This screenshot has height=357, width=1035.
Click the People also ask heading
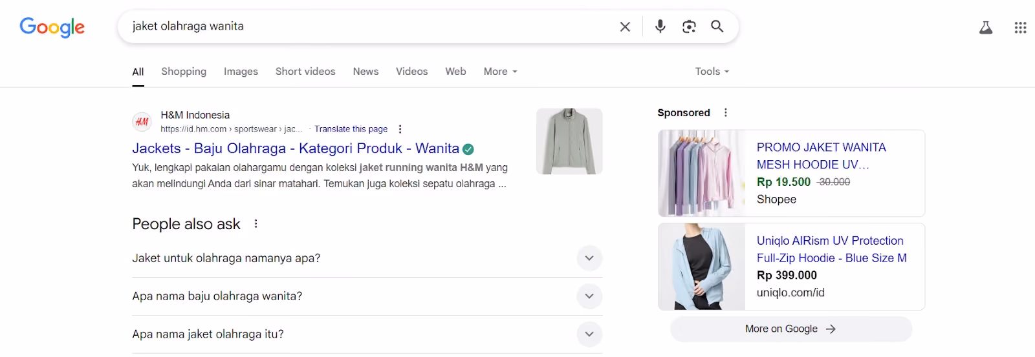tap(186, 224)
